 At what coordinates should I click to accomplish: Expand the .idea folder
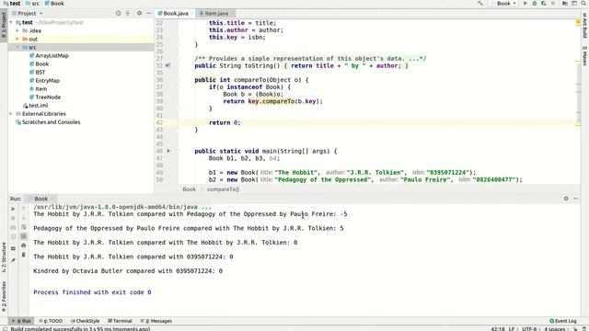[17, 30]
